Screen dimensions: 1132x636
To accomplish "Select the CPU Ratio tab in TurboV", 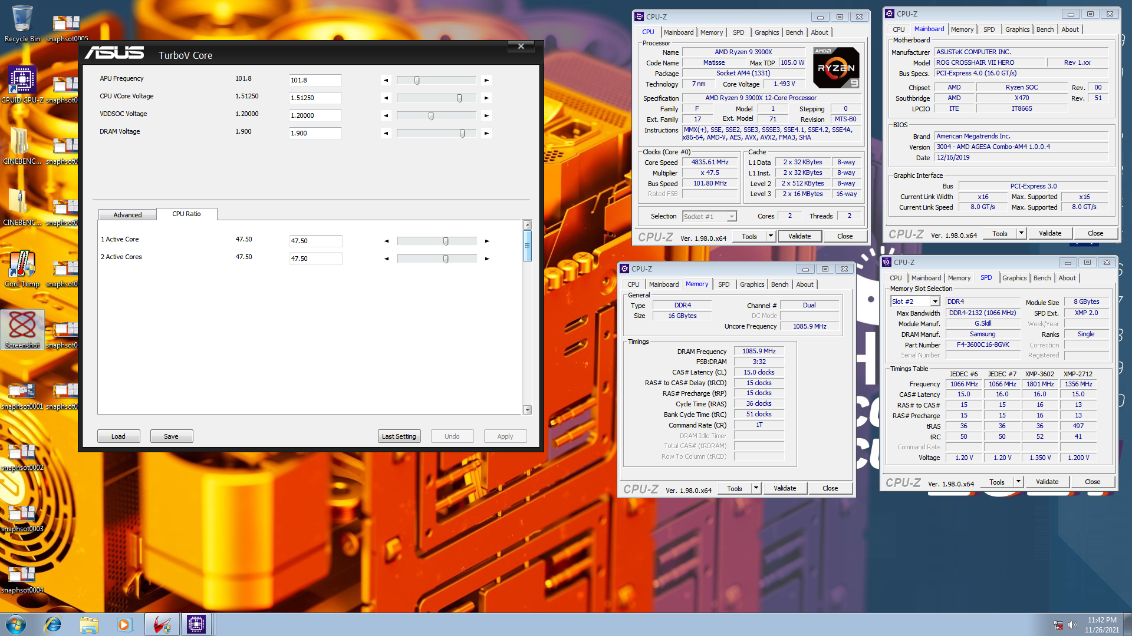I will pos(186,214).
